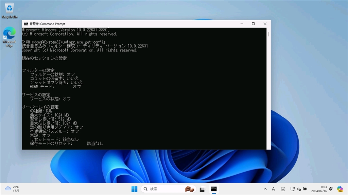The height and width of the screenshot is (195, 348).
Task: Click the battery status tray icon
Action: tap(305, 189)
